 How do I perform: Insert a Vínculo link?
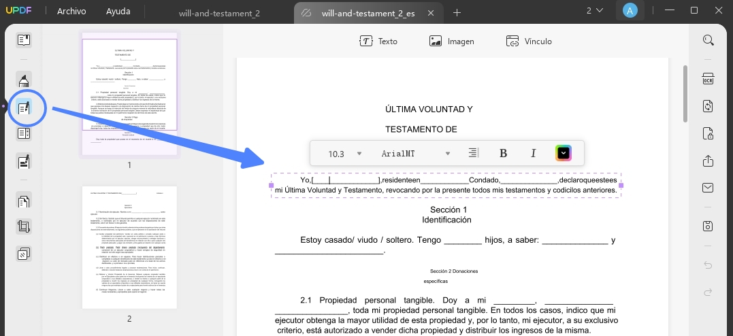pos(529,41)
